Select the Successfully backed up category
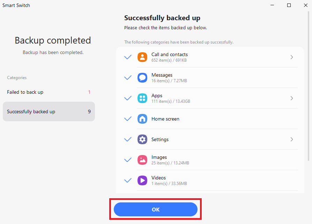Screen dimensions: 312x224 pos(49,111)
